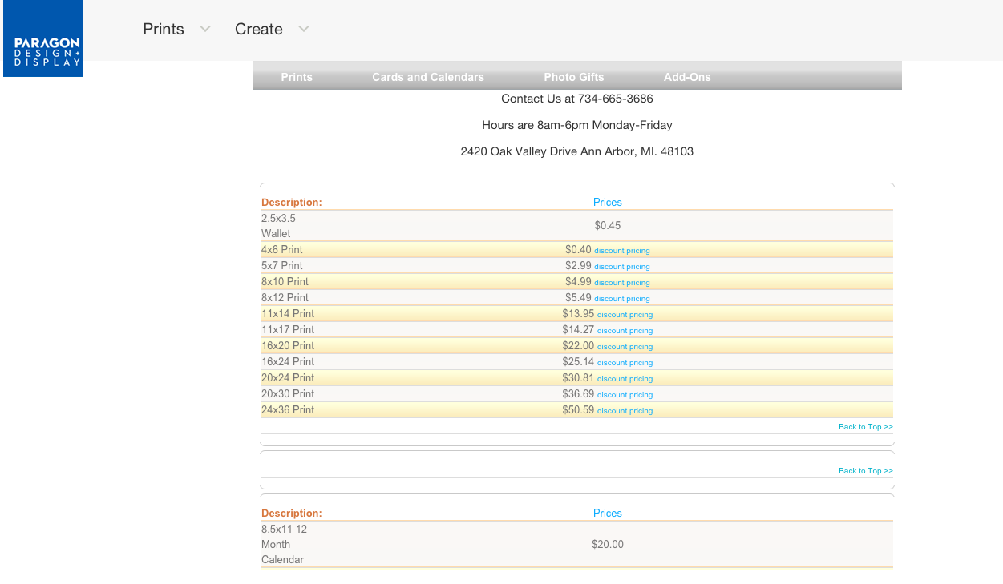This screenshot has height=584, width=1003.
Task: Click the $22.00 price value
Action: [578, 346]
